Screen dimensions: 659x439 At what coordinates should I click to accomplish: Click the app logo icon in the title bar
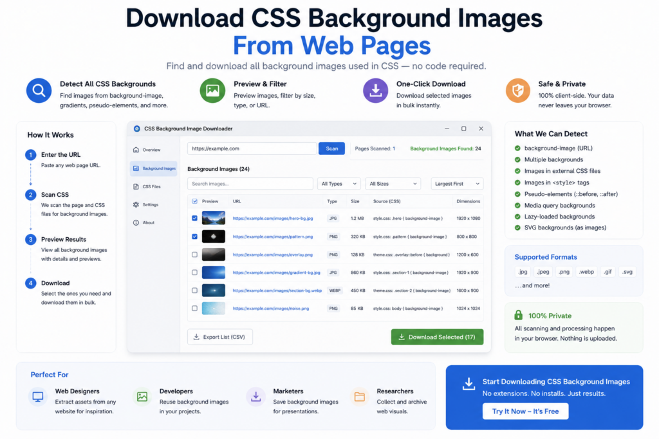click(x=136, y=129)
